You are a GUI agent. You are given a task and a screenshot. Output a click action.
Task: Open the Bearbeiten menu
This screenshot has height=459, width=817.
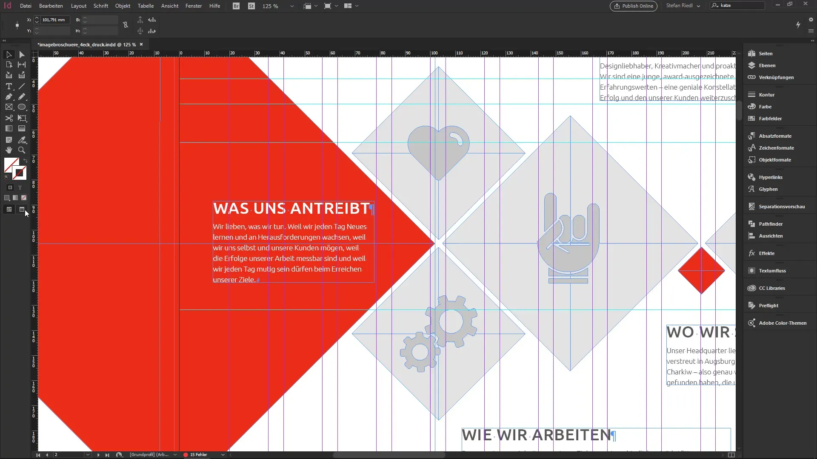tap(51, 6)
